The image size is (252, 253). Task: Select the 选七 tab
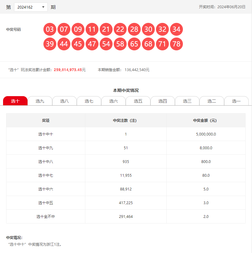89,101
